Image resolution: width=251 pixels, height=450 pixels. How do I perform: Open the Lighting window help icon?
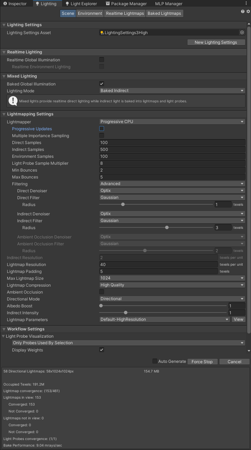[242, 11]
